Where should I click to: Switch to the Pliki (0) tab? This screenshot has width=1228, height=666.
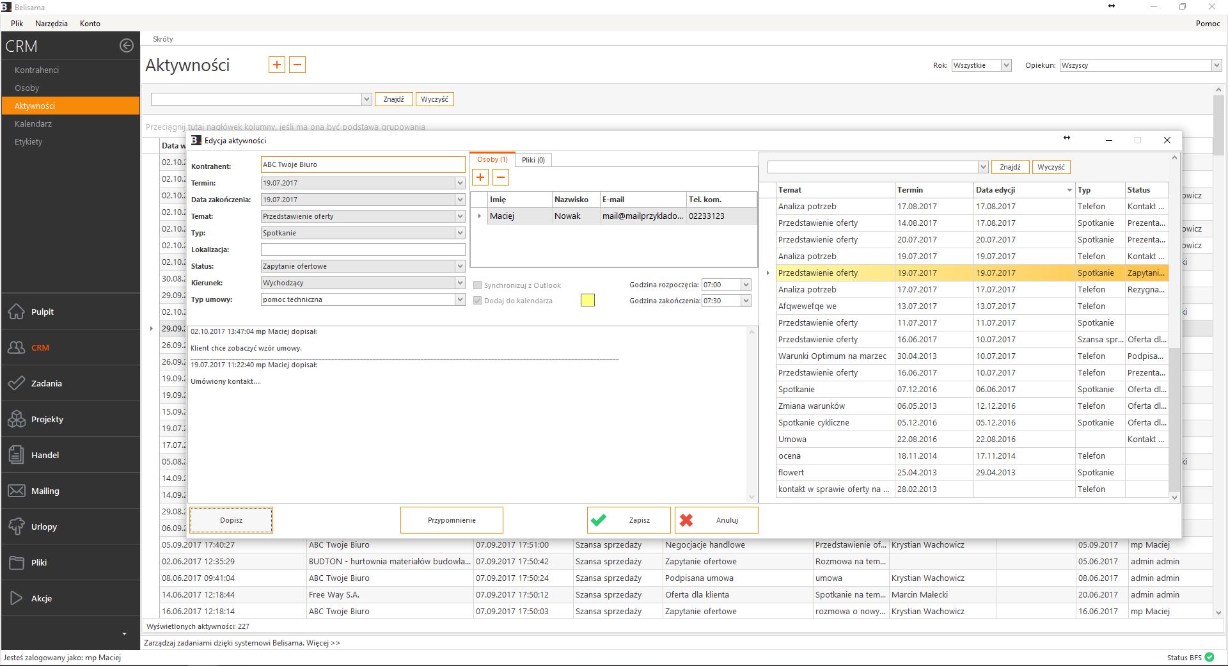click(x=533, y=160)
